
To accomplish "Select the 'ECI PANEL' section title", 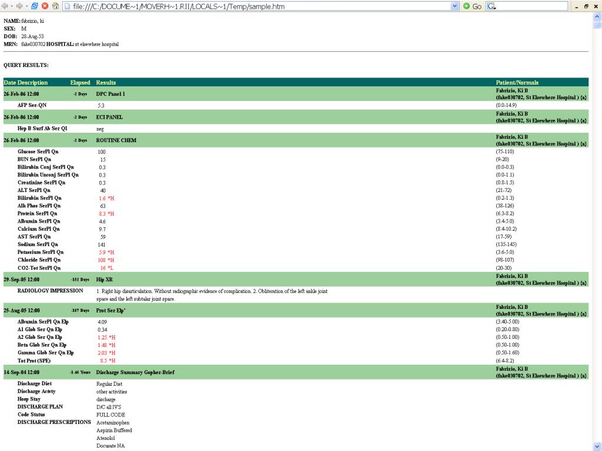I will click(x=109, y=117).
